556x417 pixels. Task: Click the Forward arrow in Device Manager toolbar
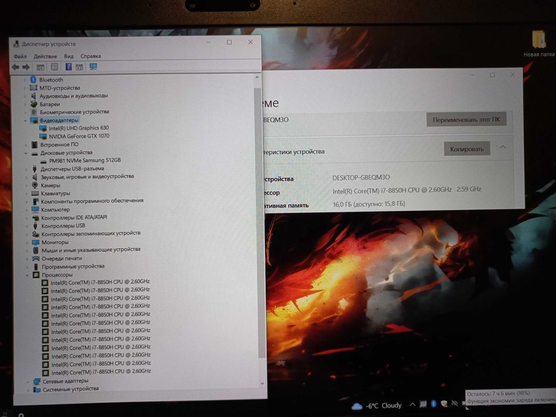[x=26, y=67]
